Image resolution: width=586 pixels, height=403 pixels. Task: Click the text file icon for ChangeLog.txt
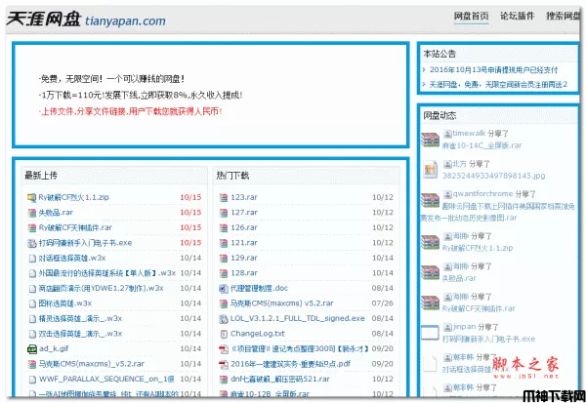223,334
